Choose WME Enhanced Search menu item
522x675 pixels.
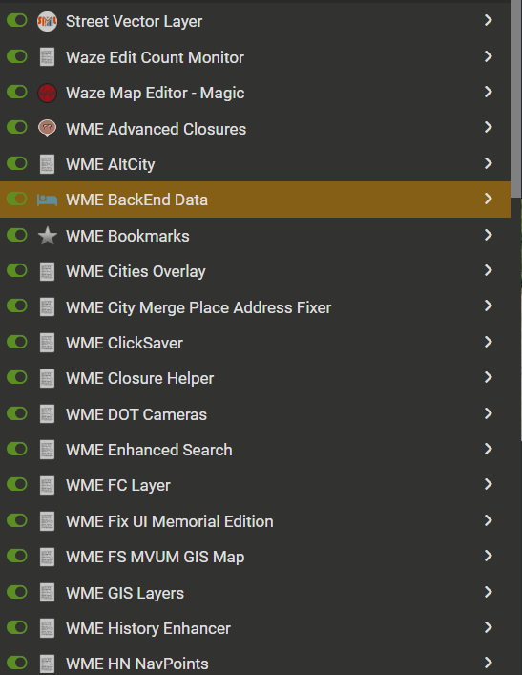click(255, 450)
